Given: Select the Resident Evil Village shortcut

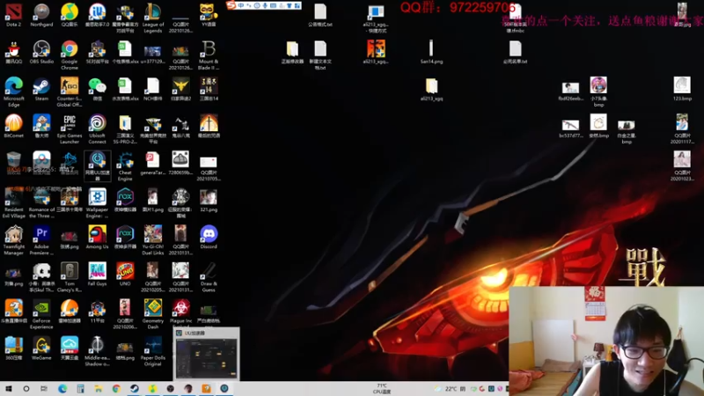Looking at the screenshot, I should tap(13, 203).
